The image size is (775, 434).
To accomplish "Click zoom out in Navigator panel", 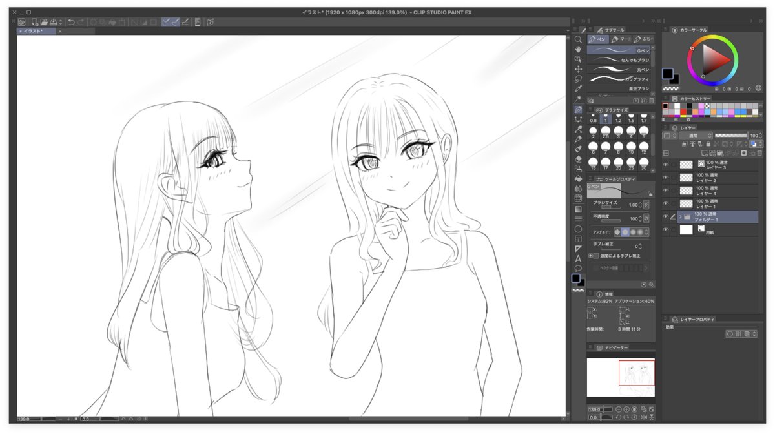I will [618, 409].
